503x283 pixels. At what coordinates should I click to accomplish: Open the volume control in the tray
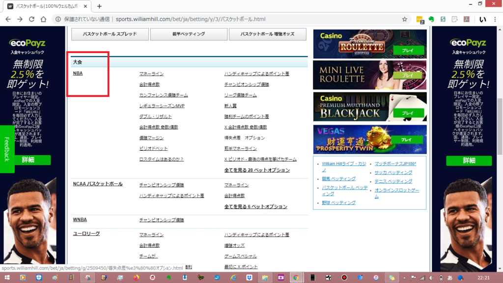pyautogui.click(x=431, y=278)
